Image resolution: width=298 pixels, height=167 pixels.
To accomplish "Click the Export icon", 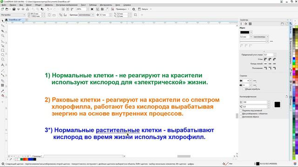I will (68, 9).
